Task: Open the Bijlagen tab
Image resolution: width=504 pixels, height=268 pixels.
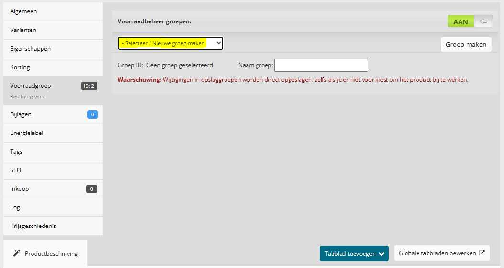Action: (53, 114)
